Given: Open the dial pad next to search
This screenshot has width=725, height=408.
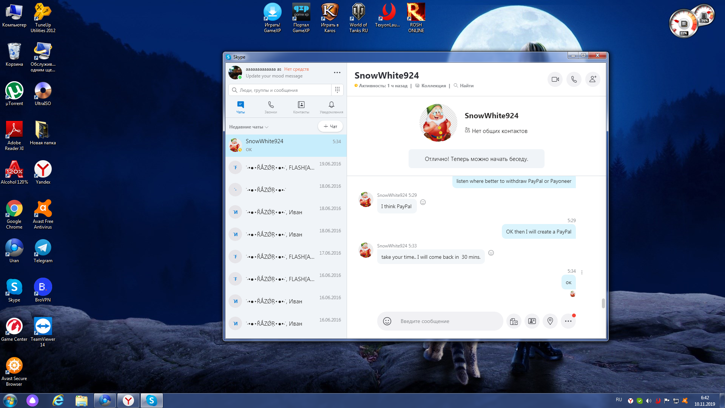Looking at the screenshot, I should pyautogui.click(x=337, y=90).
